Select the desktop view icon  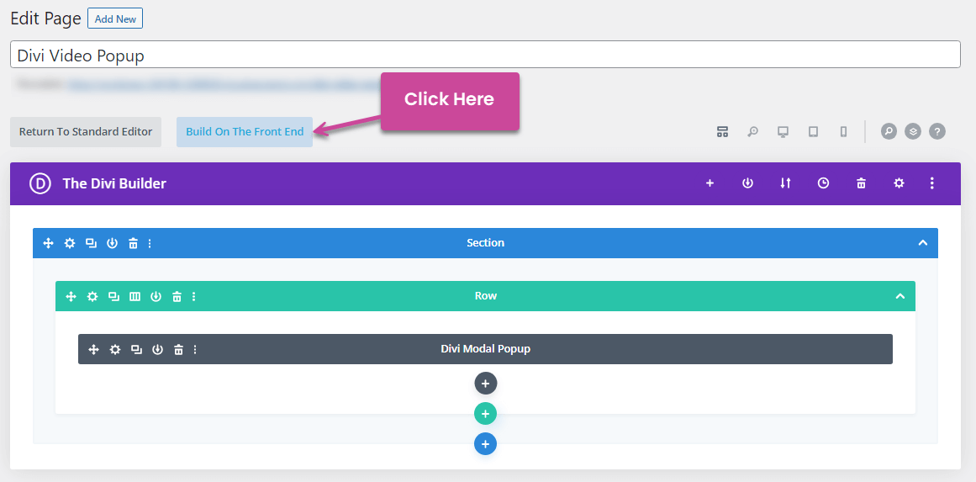click(783, 131)
